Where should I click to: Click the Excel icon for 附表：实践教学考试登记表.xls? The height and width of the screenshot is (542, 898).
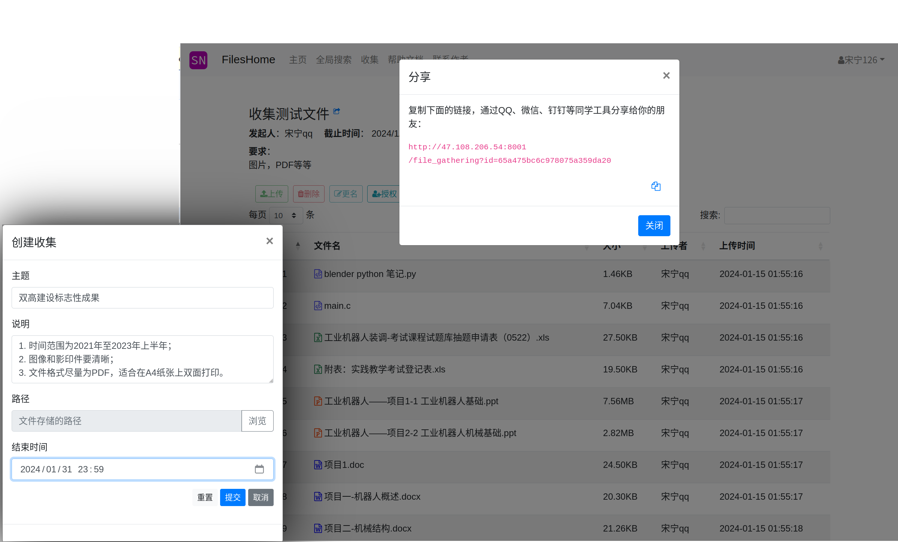(318, 369)
